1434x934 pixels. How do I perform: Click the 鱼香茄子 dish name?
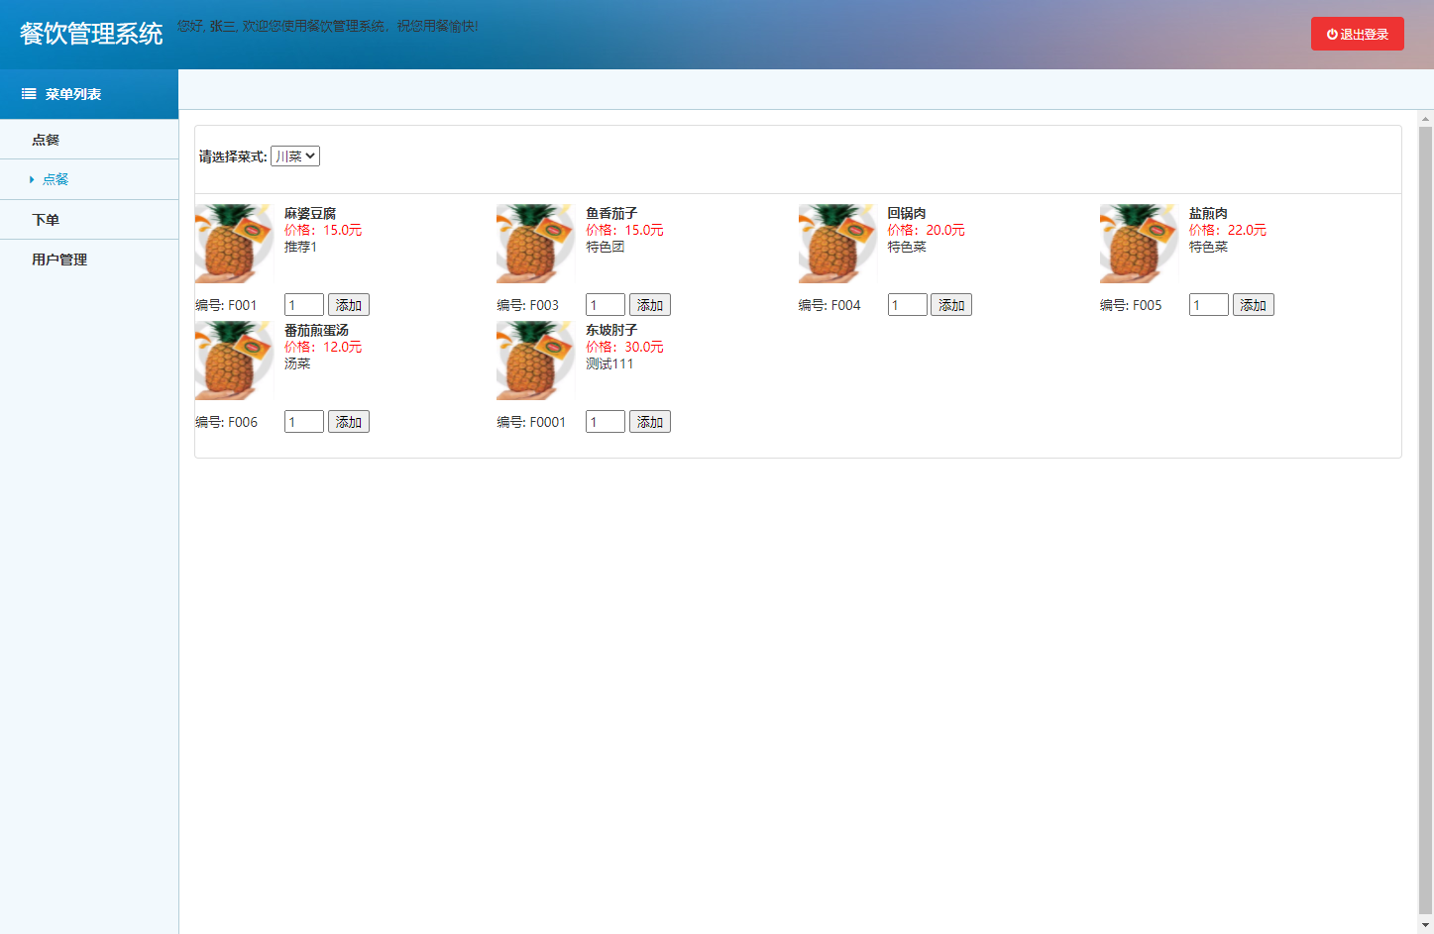tap(611, 213)
